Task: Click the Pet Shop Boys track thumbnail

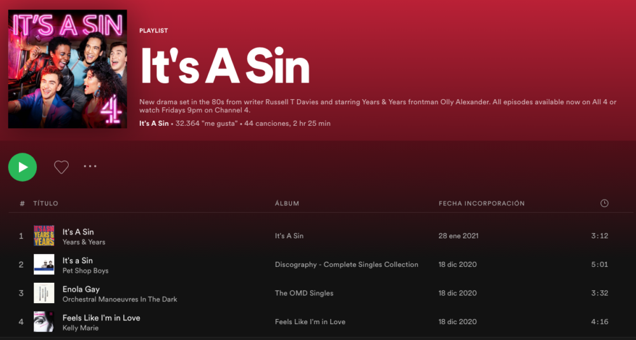Action: [44, 264]
